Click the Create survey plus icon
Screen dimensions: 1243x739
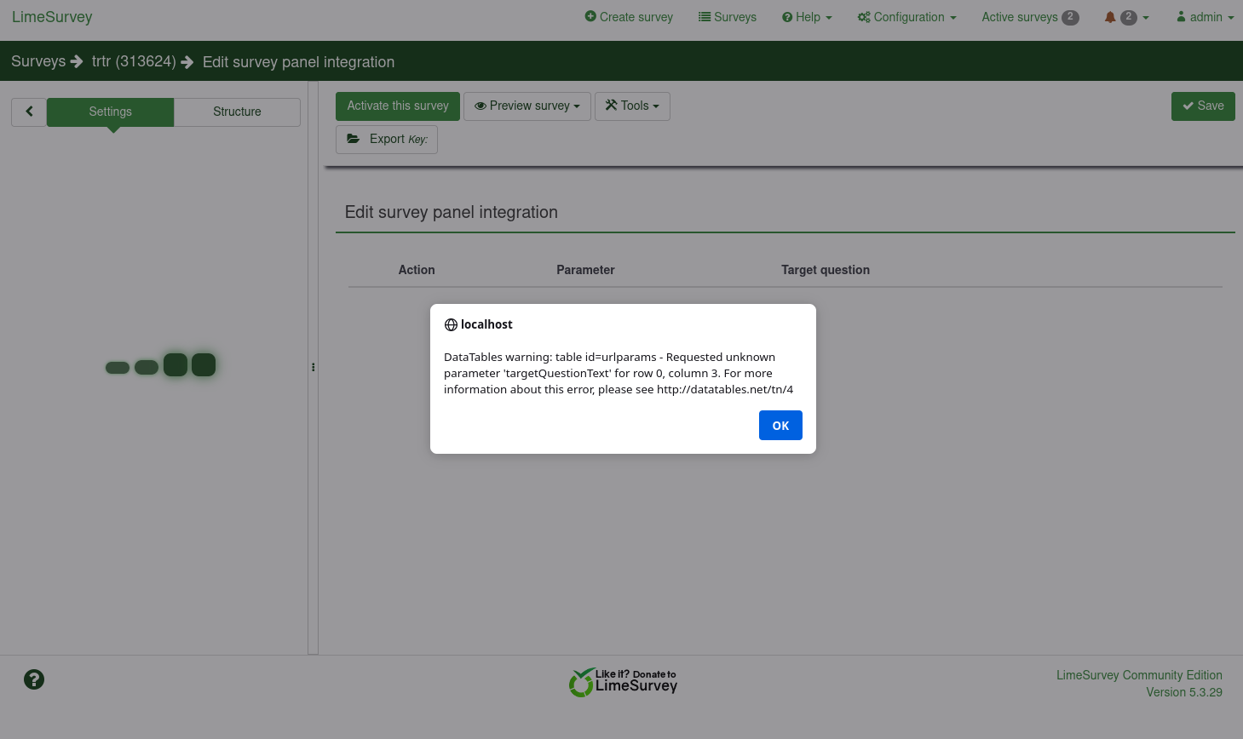point(590,16)
